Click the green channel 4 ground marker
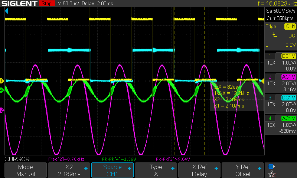This screenshot has height=178, width=297. [2, 90]
